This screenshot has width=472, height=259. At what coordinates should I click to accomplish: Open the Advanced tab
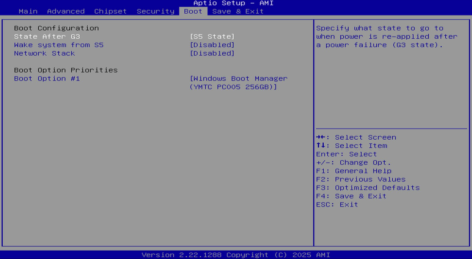[65, 11]
